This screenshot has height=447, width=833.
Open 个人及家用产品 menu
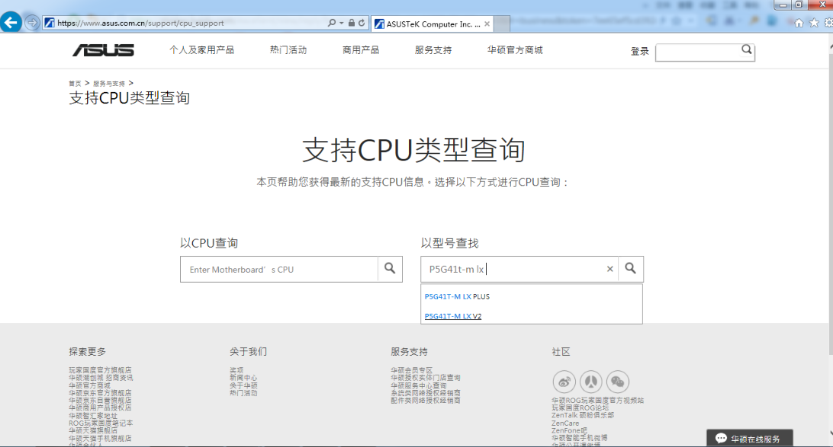(202, 49)
